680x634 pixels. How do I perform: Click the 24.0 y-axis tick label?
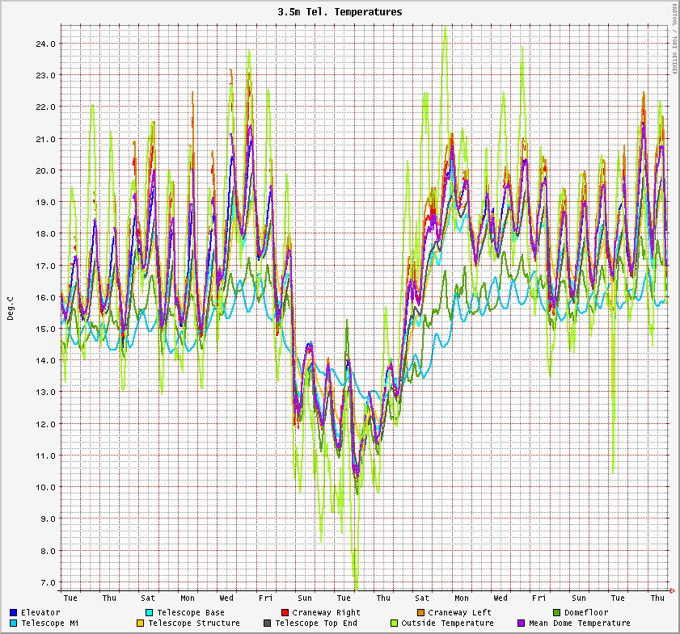[x=45, y=44]
